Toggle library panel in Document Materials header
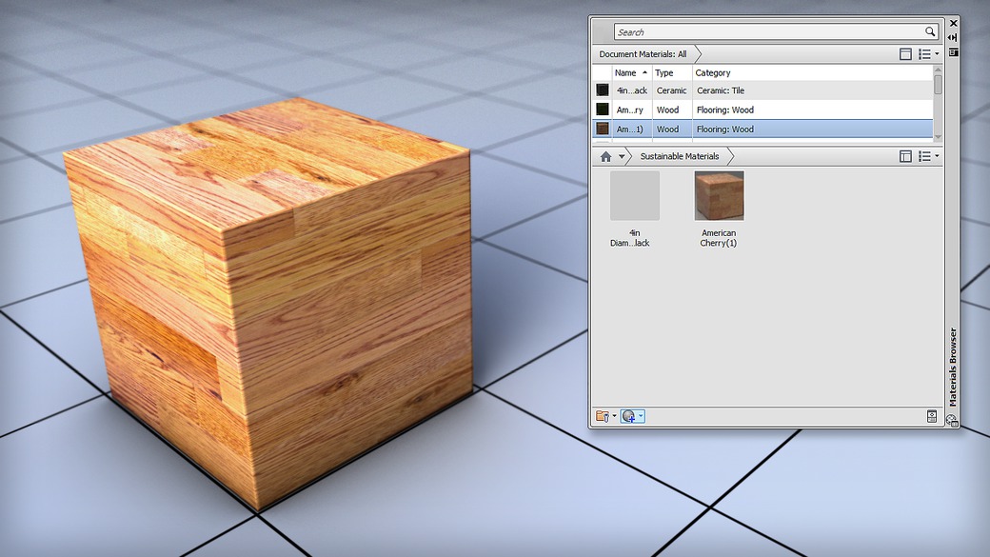Image resolution: width=990 pixels, height=557 pixels. (904, 54)
